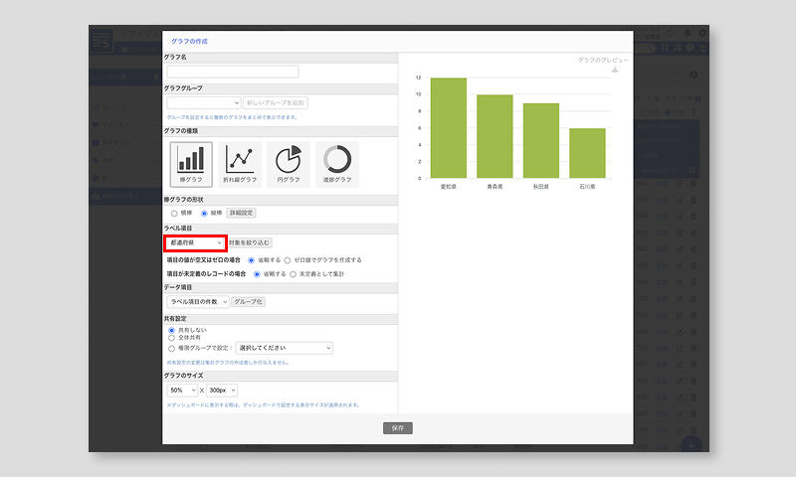Screen dimensions: 796x477
Task: Click the グラフ名 text input field
Action: click(233, 72)
